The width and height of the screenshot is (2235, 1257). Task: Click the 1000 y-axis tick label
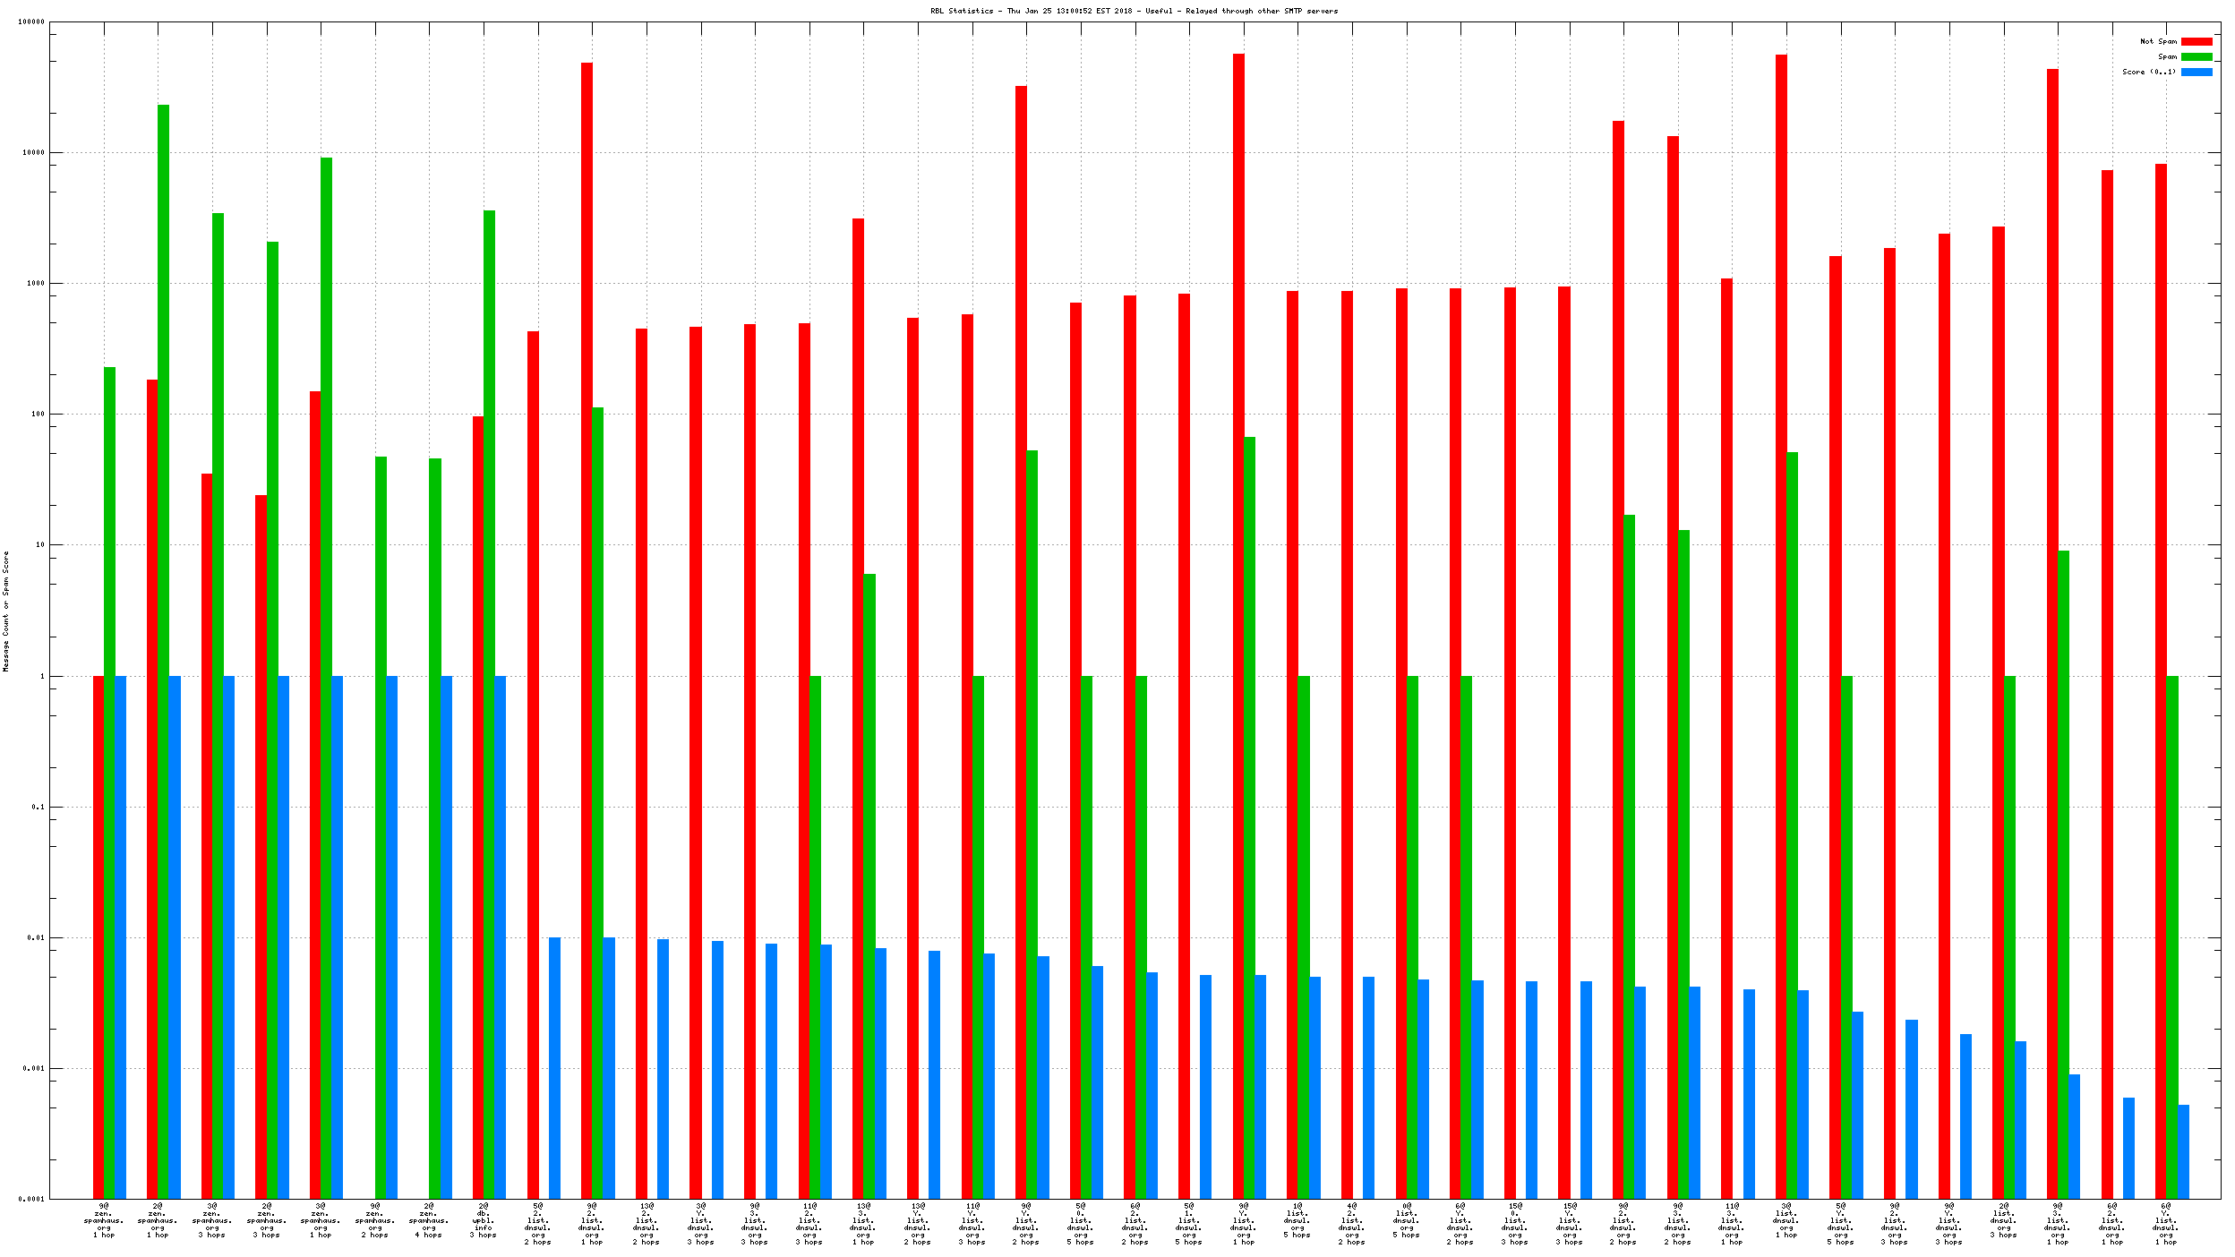click(34, 283)
